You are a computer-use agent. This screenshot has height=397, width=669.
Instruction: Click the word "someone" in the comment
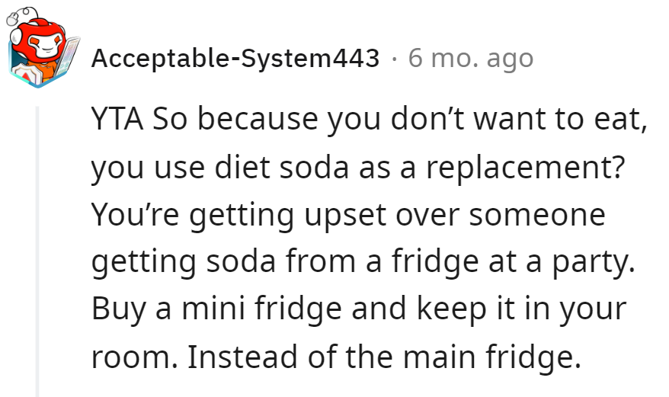click(537, 215)
